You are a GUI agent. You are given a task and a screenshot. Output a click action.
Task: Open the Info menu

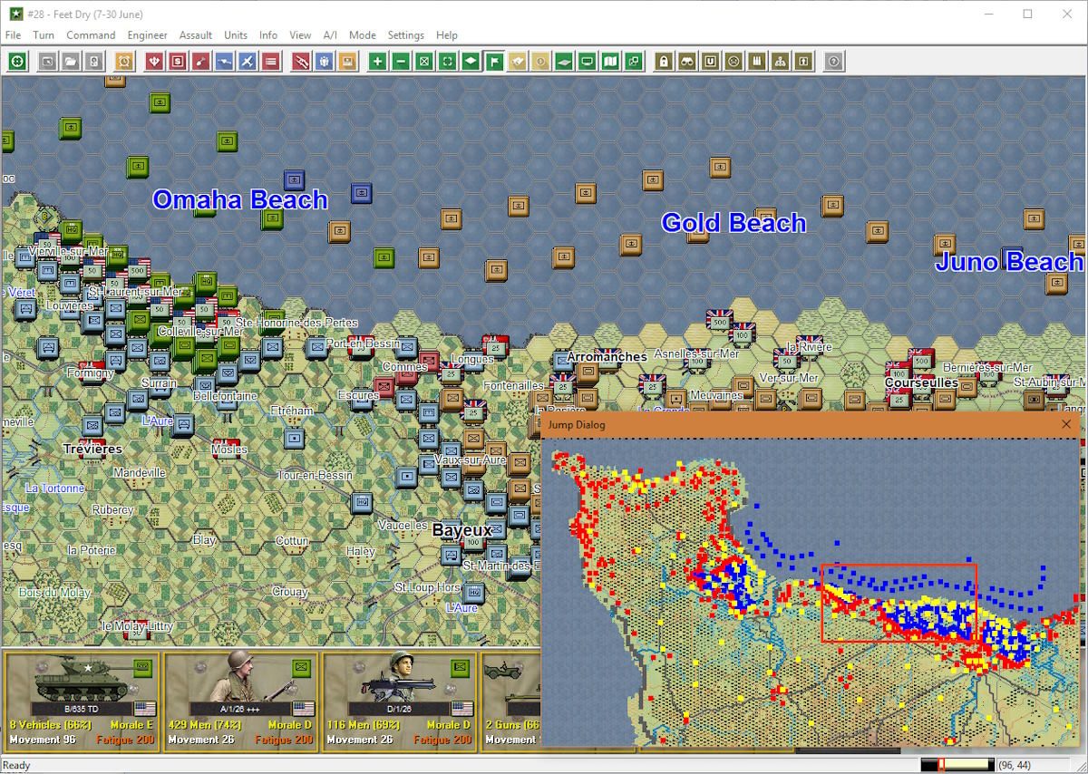tap(268, 35)
